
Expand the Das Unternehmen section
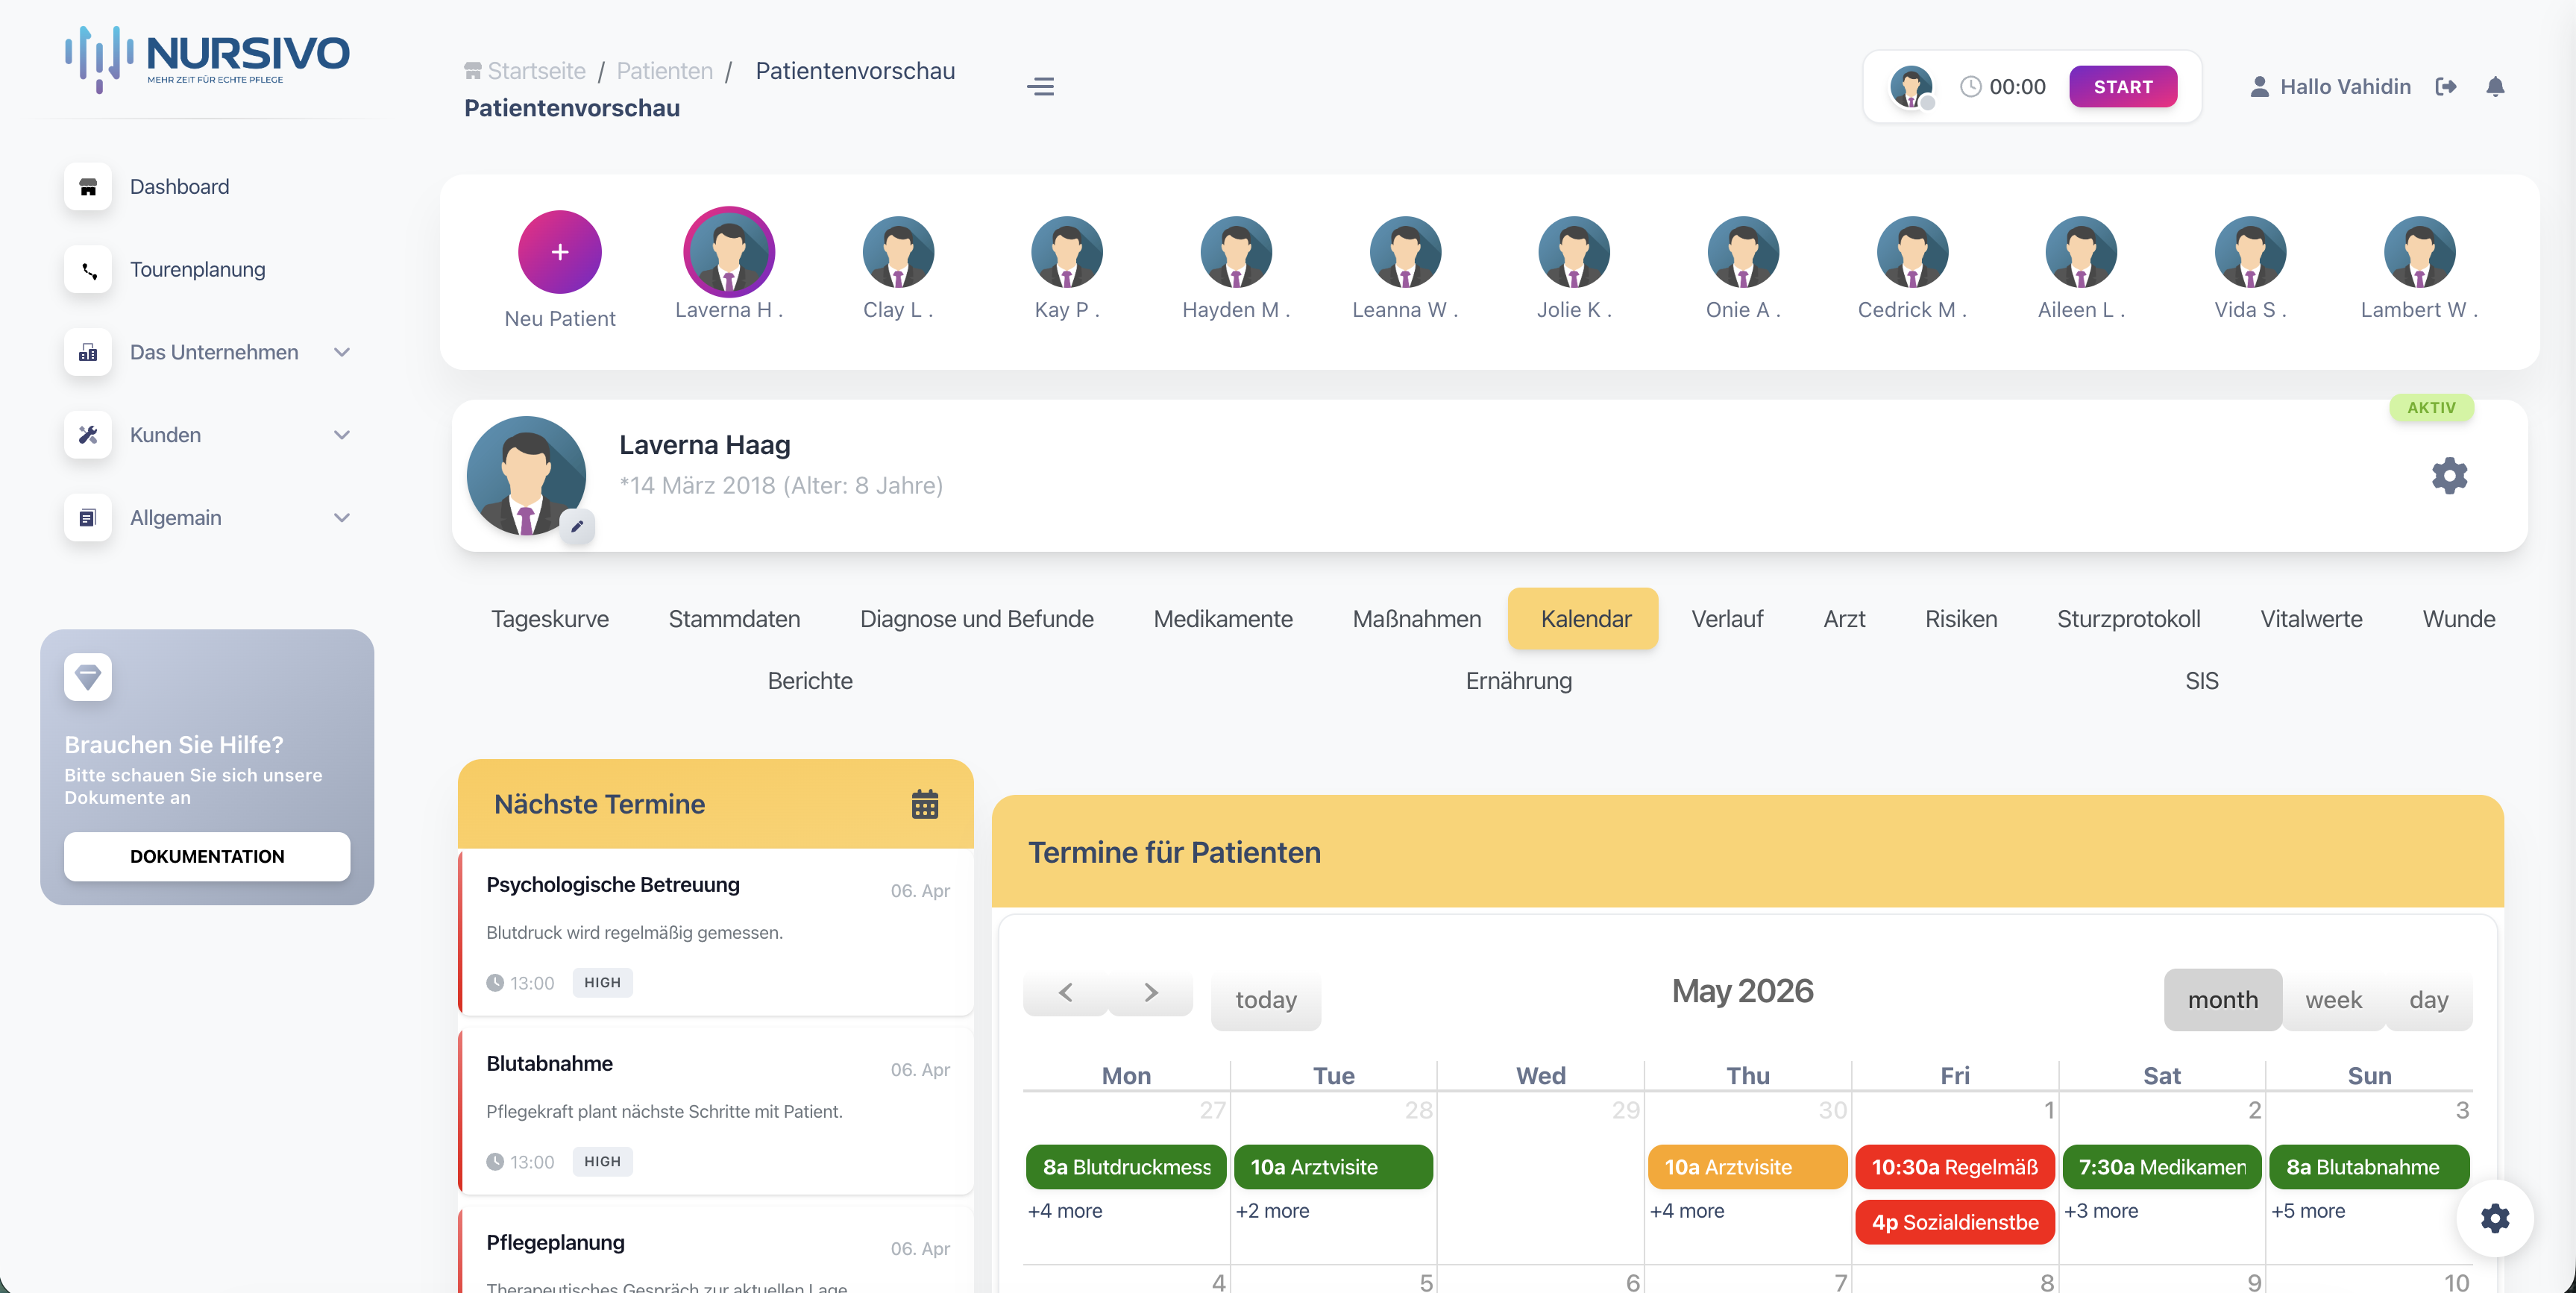click(x=342, y=352)
